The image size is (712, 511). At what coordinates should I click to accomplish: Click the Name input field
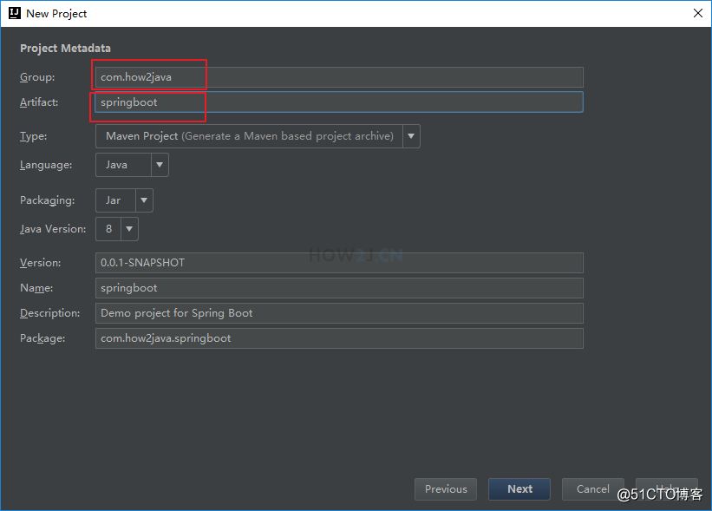pos(339,288)
